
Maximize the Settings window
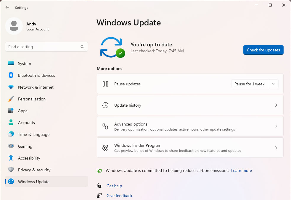pos(270,5)
